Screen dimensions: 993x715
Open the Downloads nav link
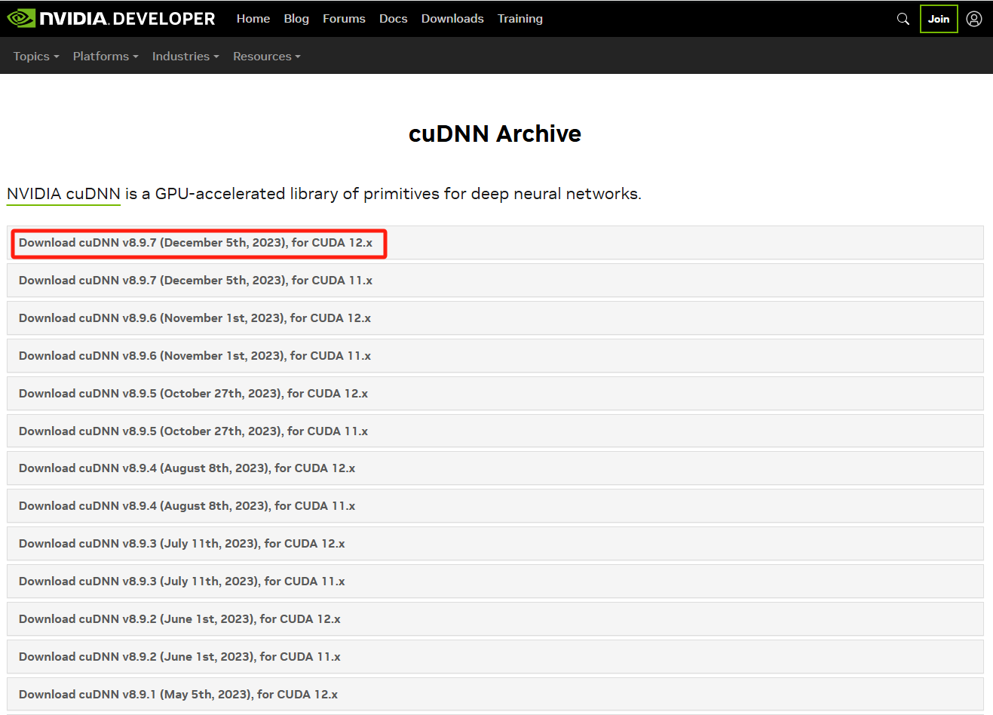point(452,19)
